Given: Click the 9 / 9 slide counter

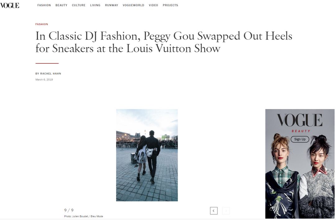Looking at the screenshot, I should 69,210.
